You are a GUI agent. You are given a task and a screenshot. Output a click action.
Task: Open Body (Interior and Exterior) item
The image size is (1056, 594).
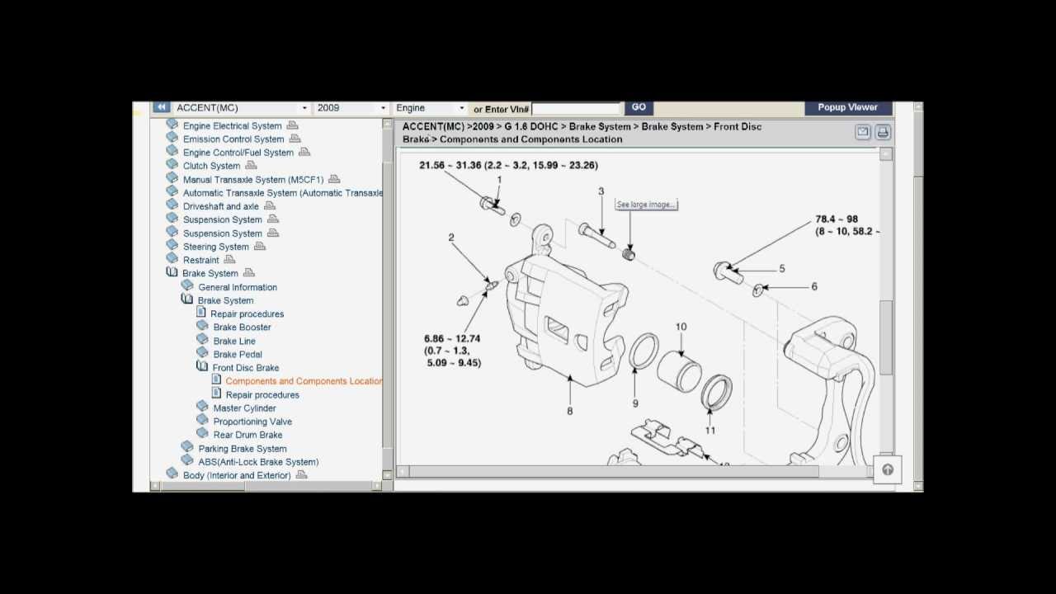tap(237, 475)
